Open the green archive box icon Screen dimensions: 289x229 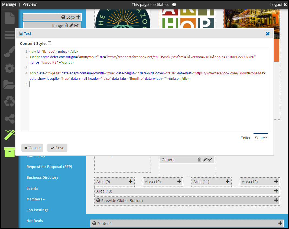[x=9, y=152]
